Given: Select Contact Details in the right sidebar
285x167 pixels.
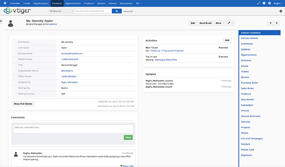Looking at the screenshot, I should click(249, 38).
